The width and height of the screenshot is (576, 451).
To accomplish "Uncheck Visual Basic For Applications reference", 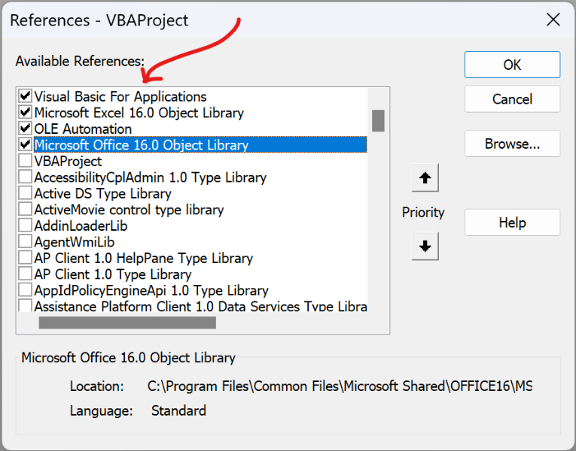I will coord(25,96).
